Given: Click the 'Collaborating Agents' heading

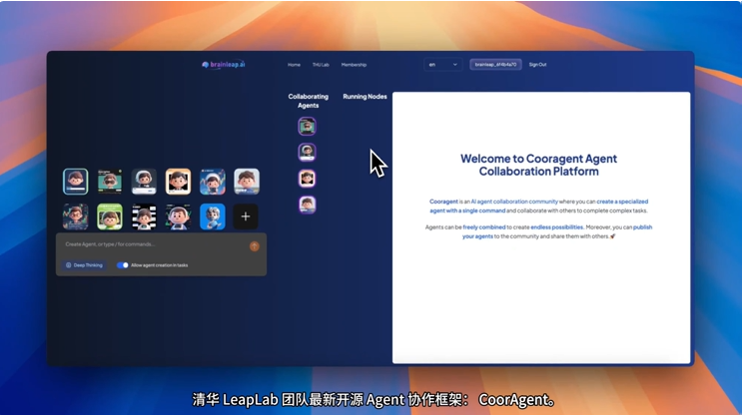Looking at the screenshot, I should tap(308, 101).
